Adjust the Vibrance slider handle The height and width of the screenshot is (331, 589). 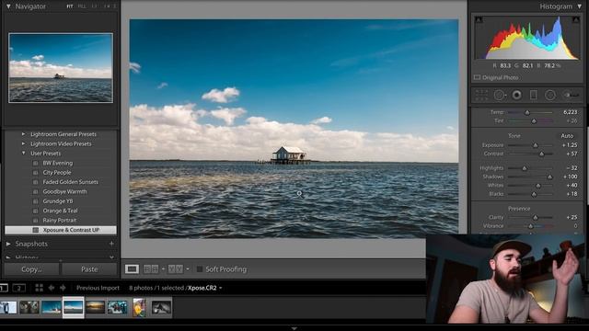pyautogui.click(x=530, y=226)
